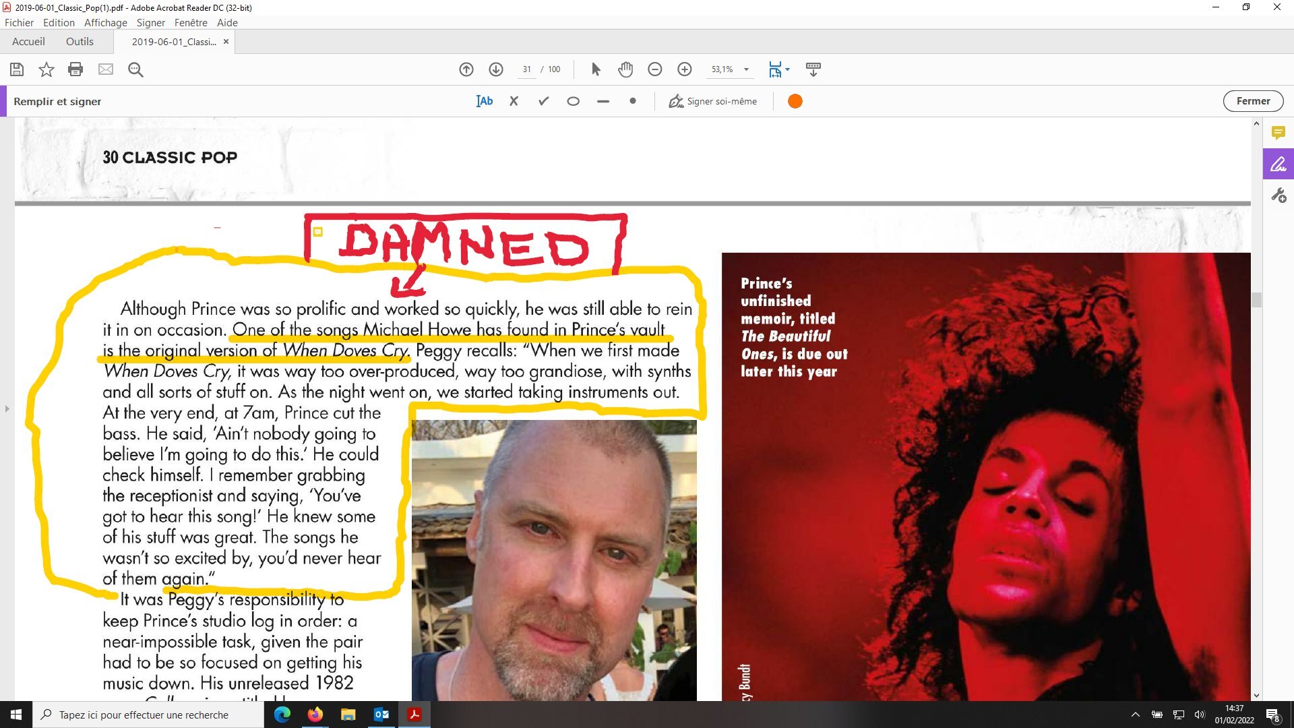
Task: Zoom out with minus icon
Action: click(655, 69)
